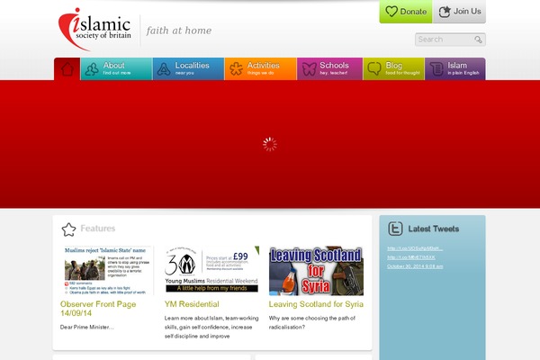Open the first tweet link
This screenshot has height=360, width=540.
pos(415,248)
